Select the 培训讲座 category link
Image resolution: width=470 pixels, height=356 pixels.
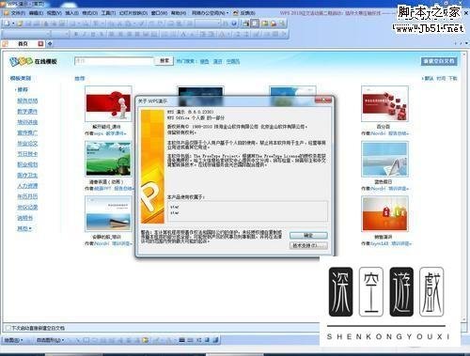pos(27,122)
